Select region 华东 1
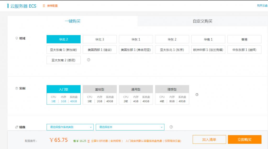 tap(136, 39)
